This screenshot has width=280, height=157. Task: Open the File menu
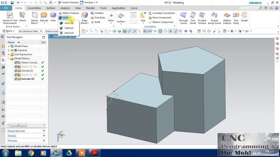tap(6, 8)
